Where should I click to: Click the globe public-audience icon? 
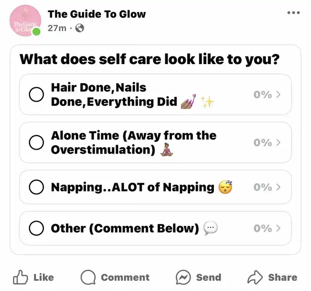point(80,28)
